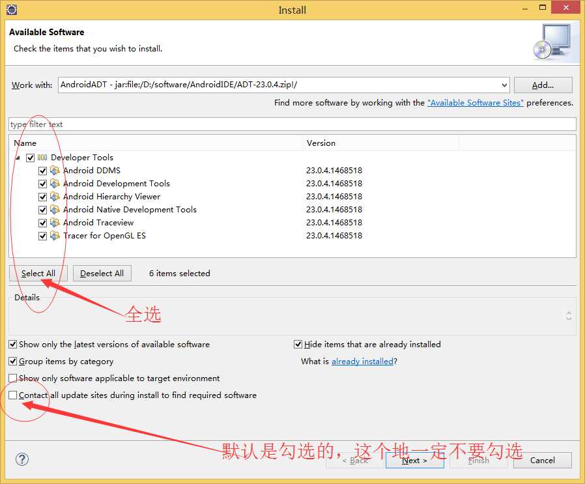Enable Contact all update sites during install

tap(12, 395)
